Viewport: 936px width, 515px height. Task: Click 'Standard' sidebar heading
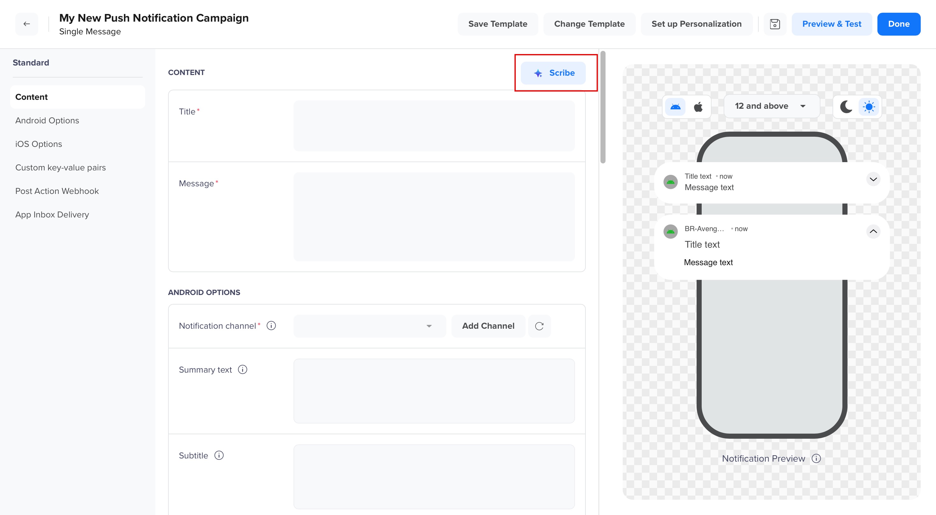[31, 62]
